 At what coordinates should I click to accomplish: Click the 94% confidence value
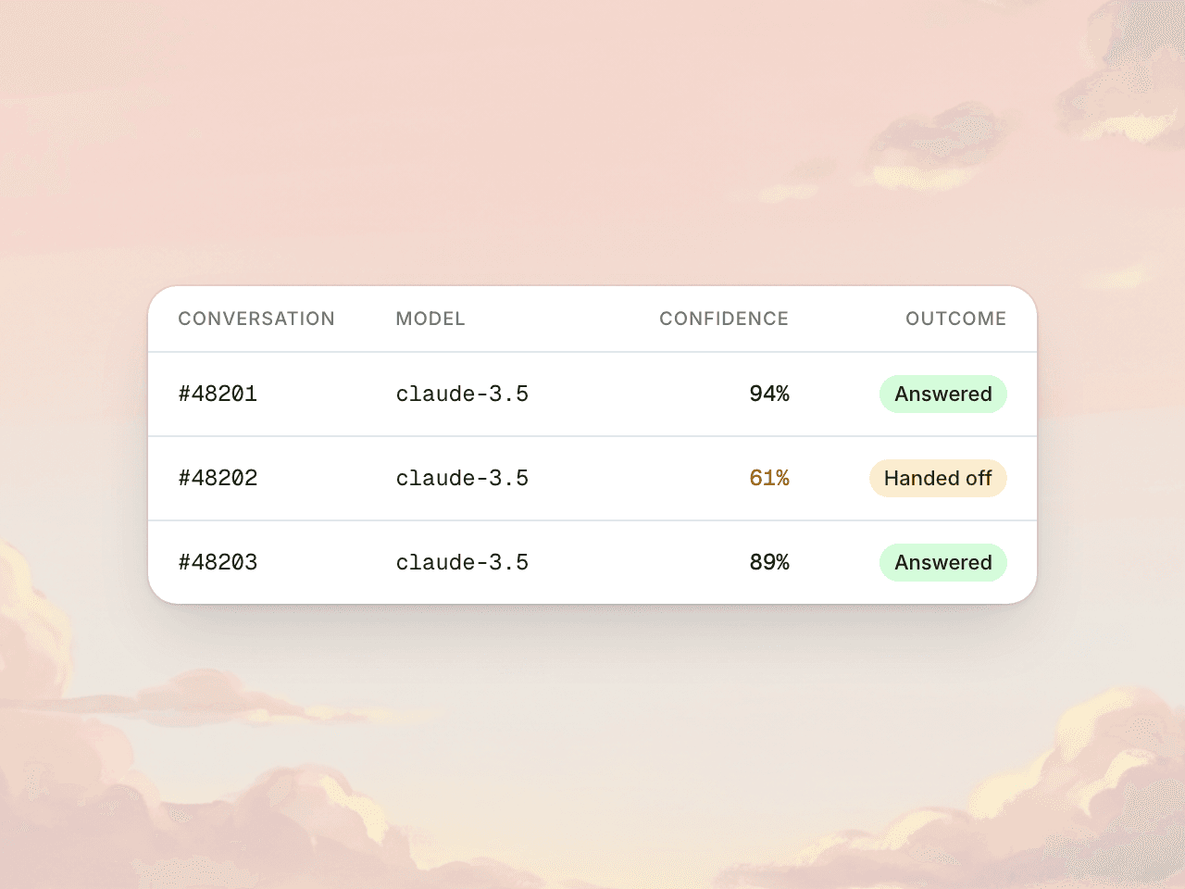(x=769, y=394)
